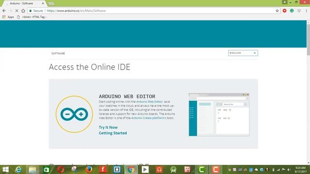Open the orange headphones taskbar icon
Screen dimensions: 310x174
click(159, 170)
